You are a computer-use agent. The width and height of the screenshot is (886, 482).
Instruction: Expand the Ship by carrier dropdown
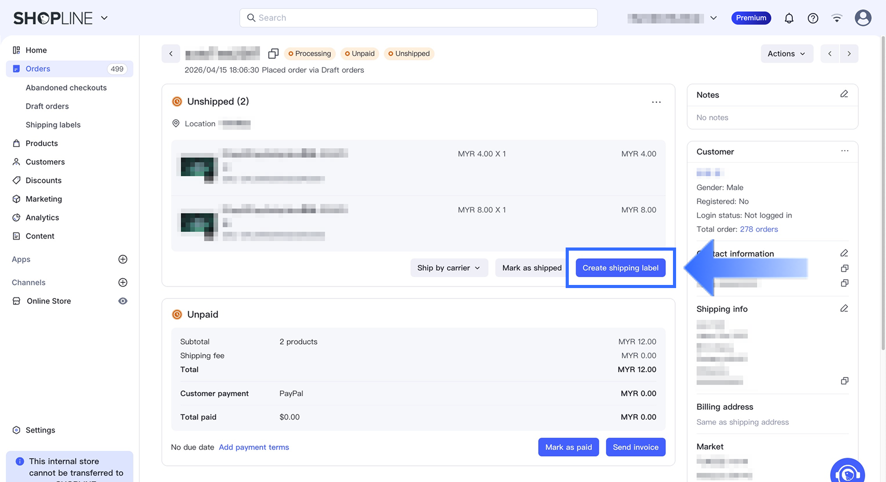[x=448, y=268]
